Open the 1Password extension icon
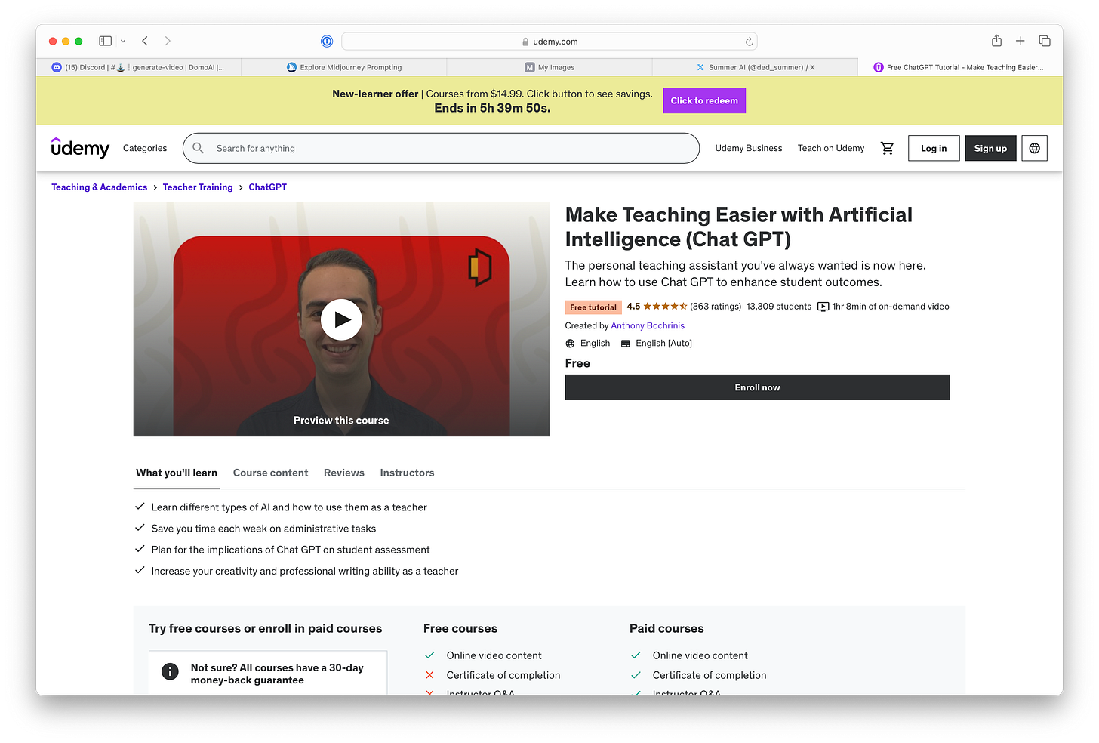 pyautogui.click(x=327, y=42)
